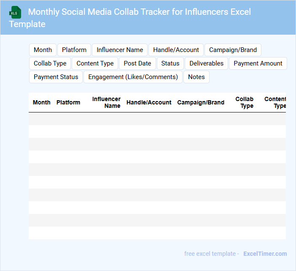Open the ExcelTimer.com link

point(265,254)
